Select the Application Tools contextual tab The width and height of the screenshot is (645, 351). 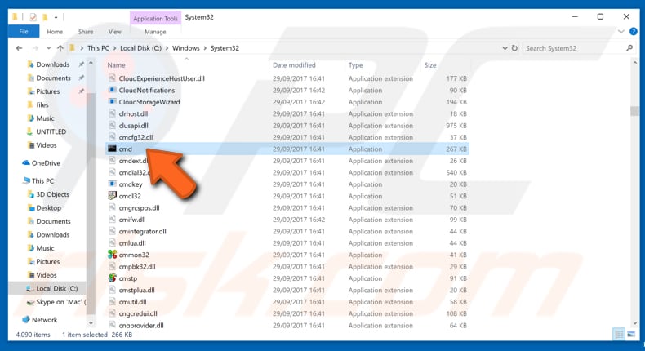[x=155, y=18]
